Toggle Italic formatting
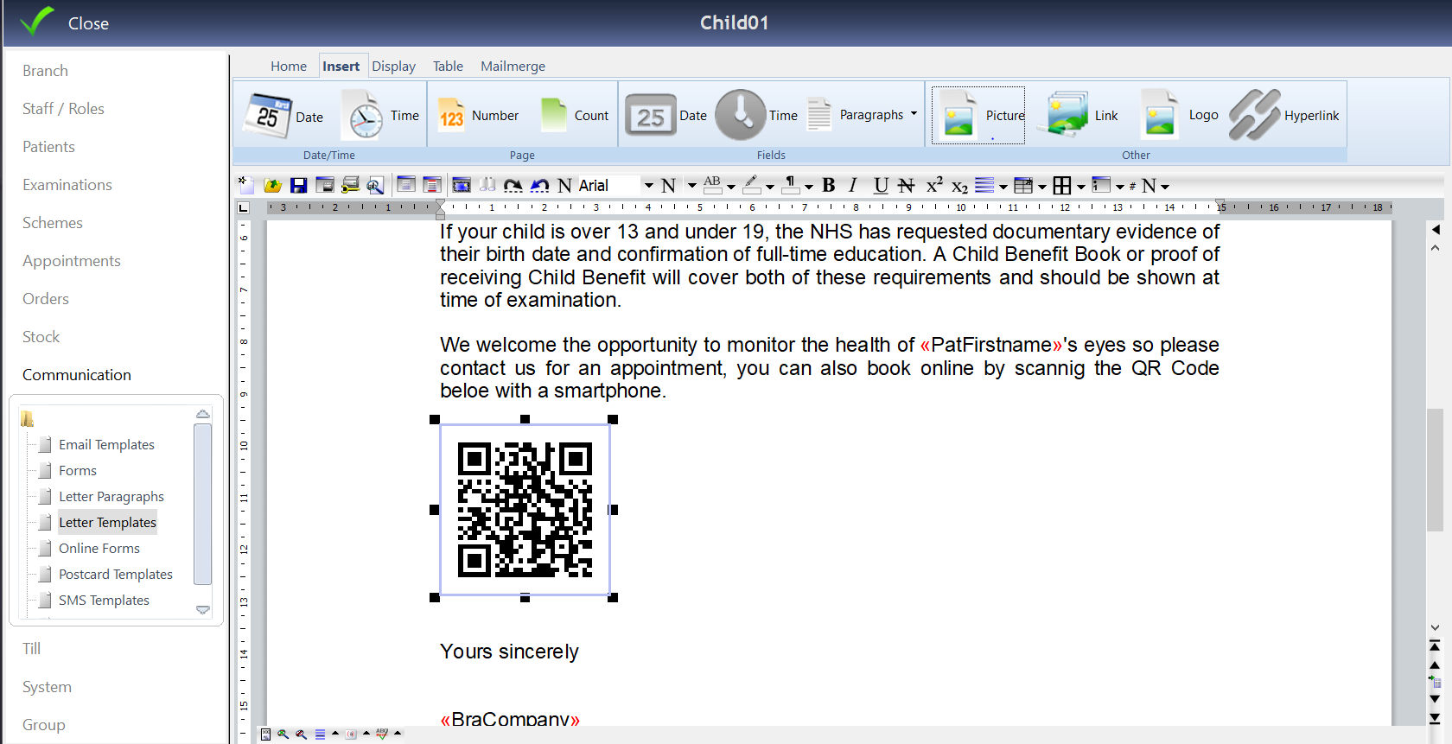 pyautogui.click(x=853, y=185)
